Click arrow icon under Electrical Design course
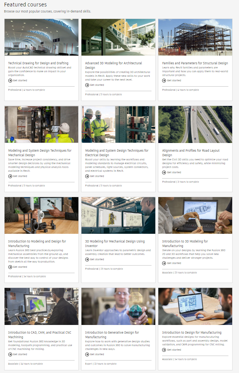Image resolution: width=239 pixels, height=373 pixels. pos(87,176)
